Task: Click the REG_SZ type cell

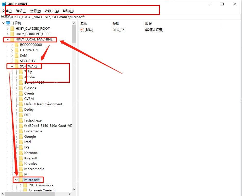Action: (x=118, y=30)
